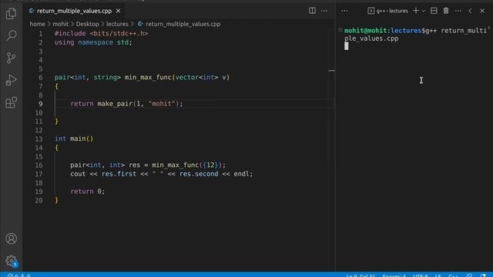Click line number 9 in gutter
The width and height of the screenshot is (493, 277).
click(41, 104)
